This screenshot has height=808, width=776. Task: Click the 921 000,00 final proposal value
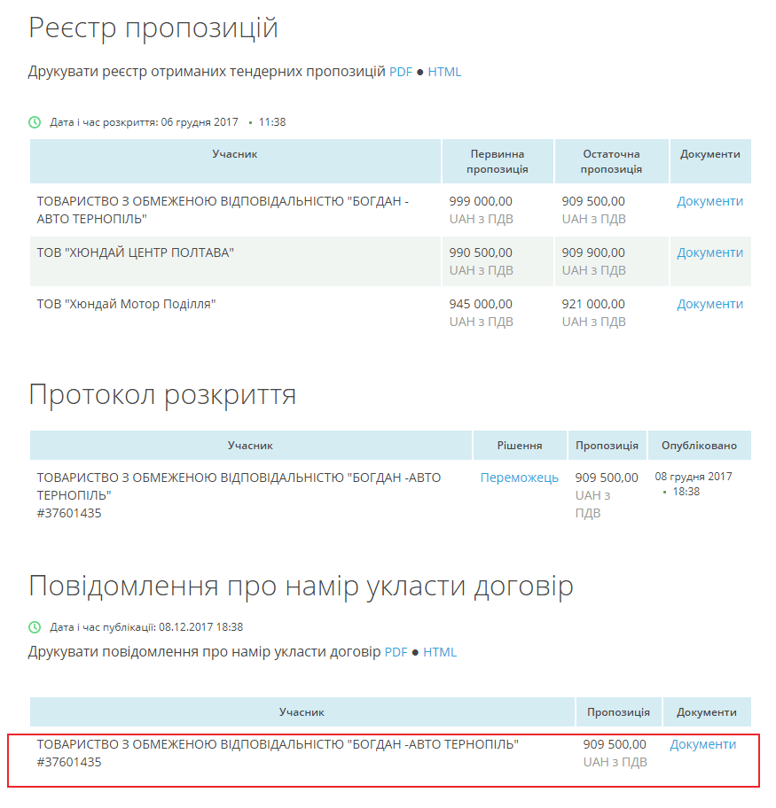[593, 304]
